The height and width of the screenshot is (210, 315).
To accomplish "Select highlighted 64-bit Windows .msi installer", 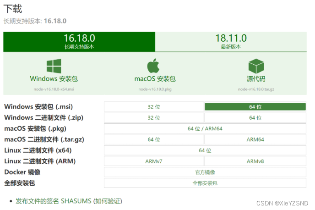I will (255, 107).
